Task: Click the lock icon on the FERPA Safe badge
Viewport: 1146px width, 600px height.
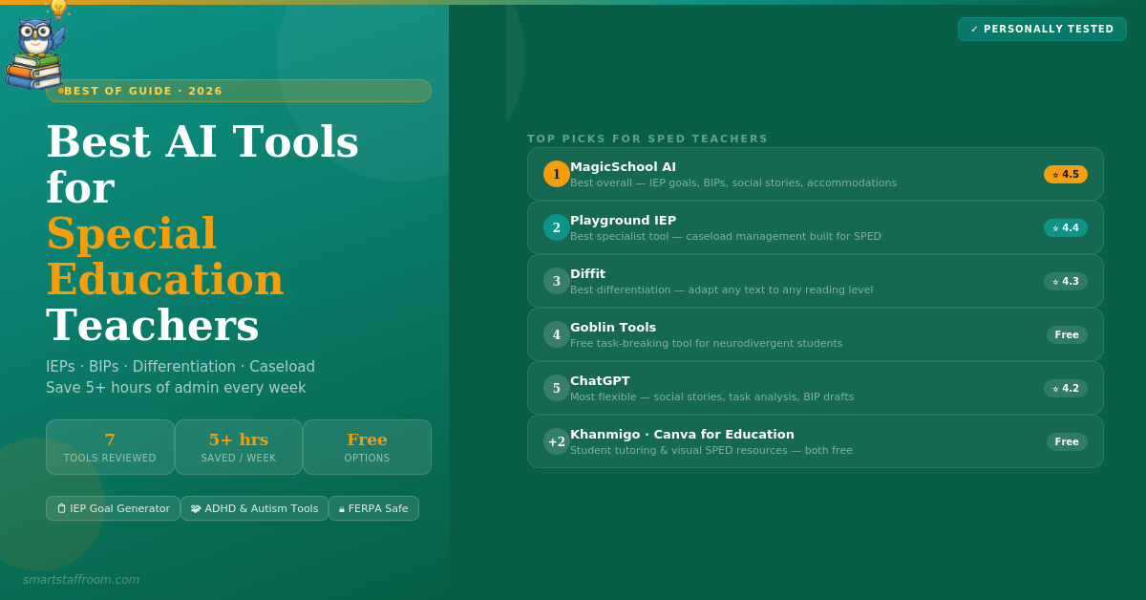Action: (341, 507)
